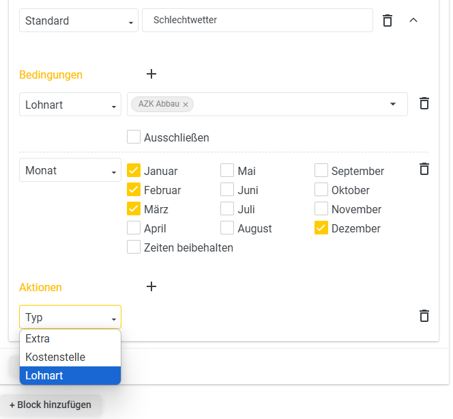Check the Juli checkbox
Image resolution: width=453 pixels, height=419 pixels.
[x=227, y=208]
